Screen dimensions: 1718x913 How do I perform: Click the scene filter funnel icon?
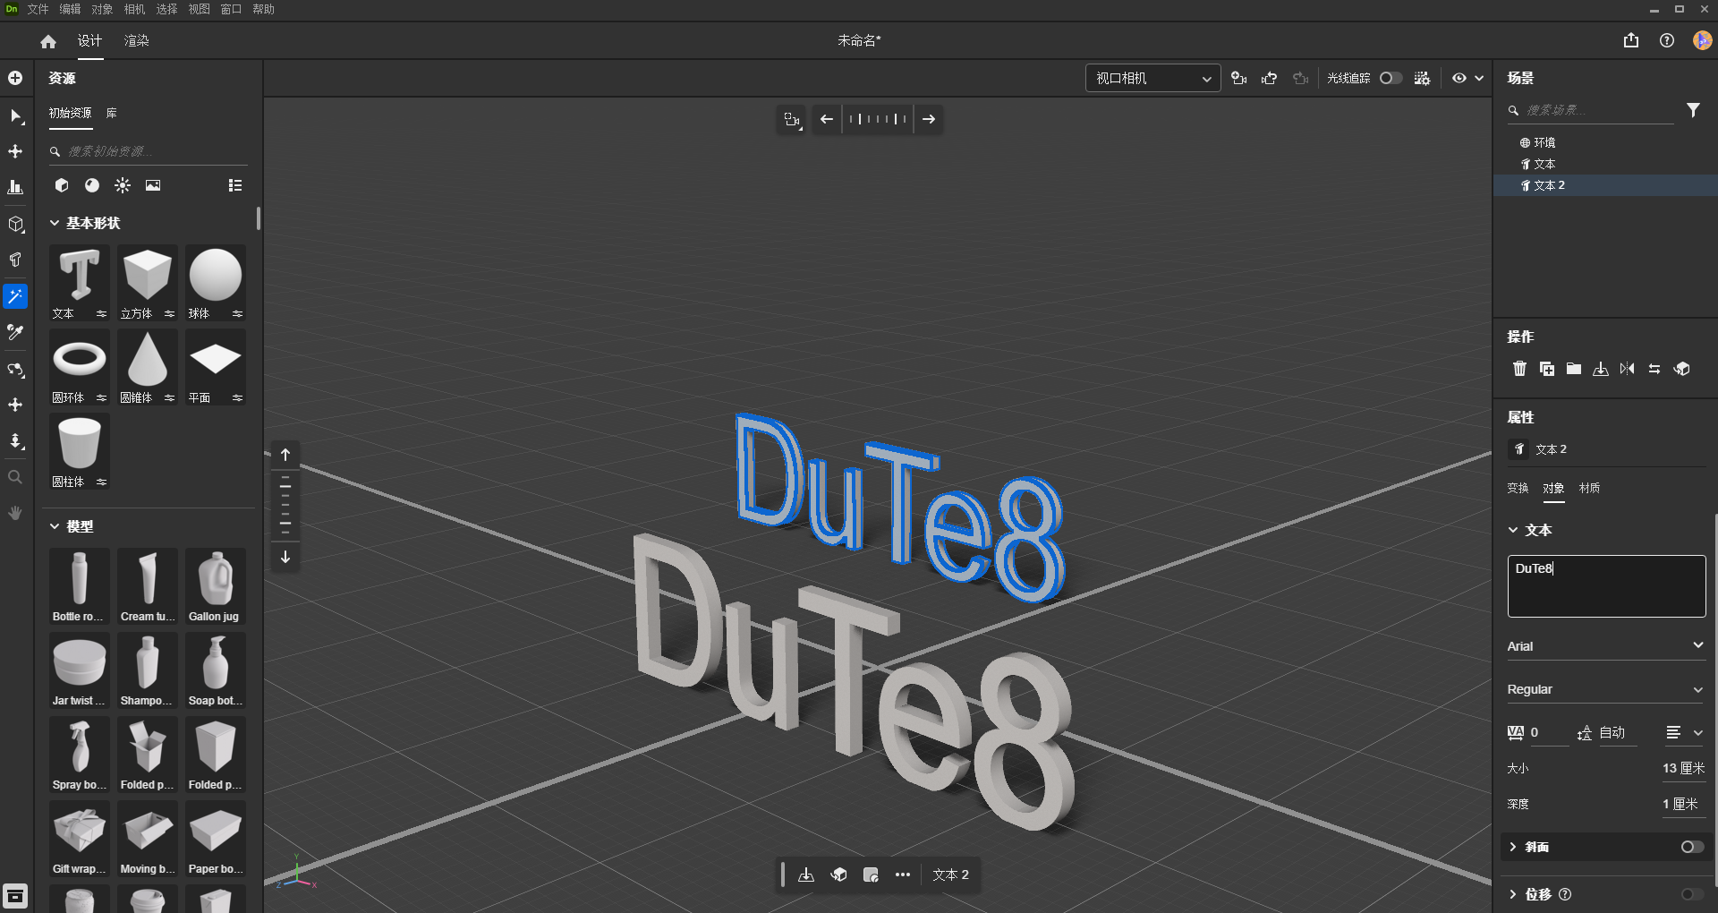coord(1693,110)
